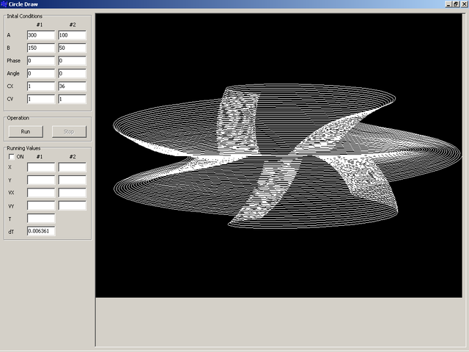
Task: Click the Angle label
Action: (13, 73)
